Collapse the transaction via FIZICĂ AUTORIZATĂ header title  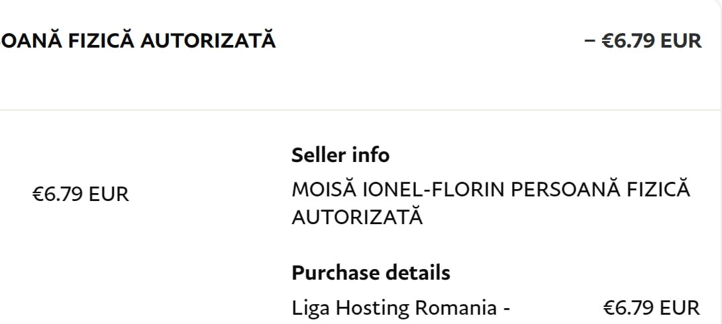pos(138,40)
